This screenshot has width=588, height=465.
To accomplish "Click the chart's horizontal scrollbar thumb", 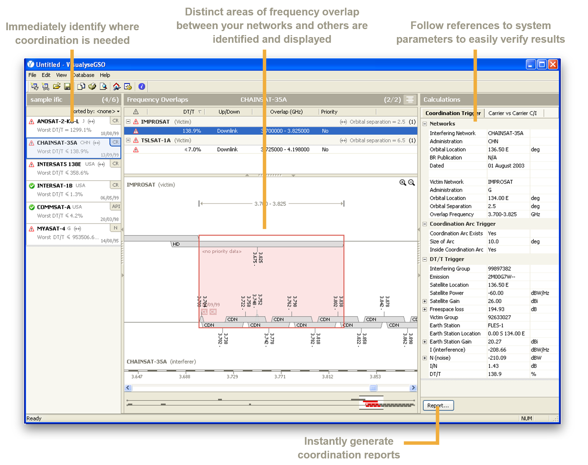I will click(x=373, y=388).
